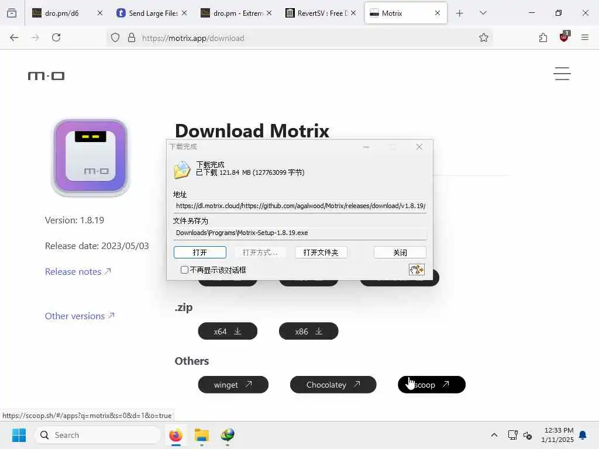Minimize the download complete dialog
This screenshot has height=449, width=599.
click(366, 147)
